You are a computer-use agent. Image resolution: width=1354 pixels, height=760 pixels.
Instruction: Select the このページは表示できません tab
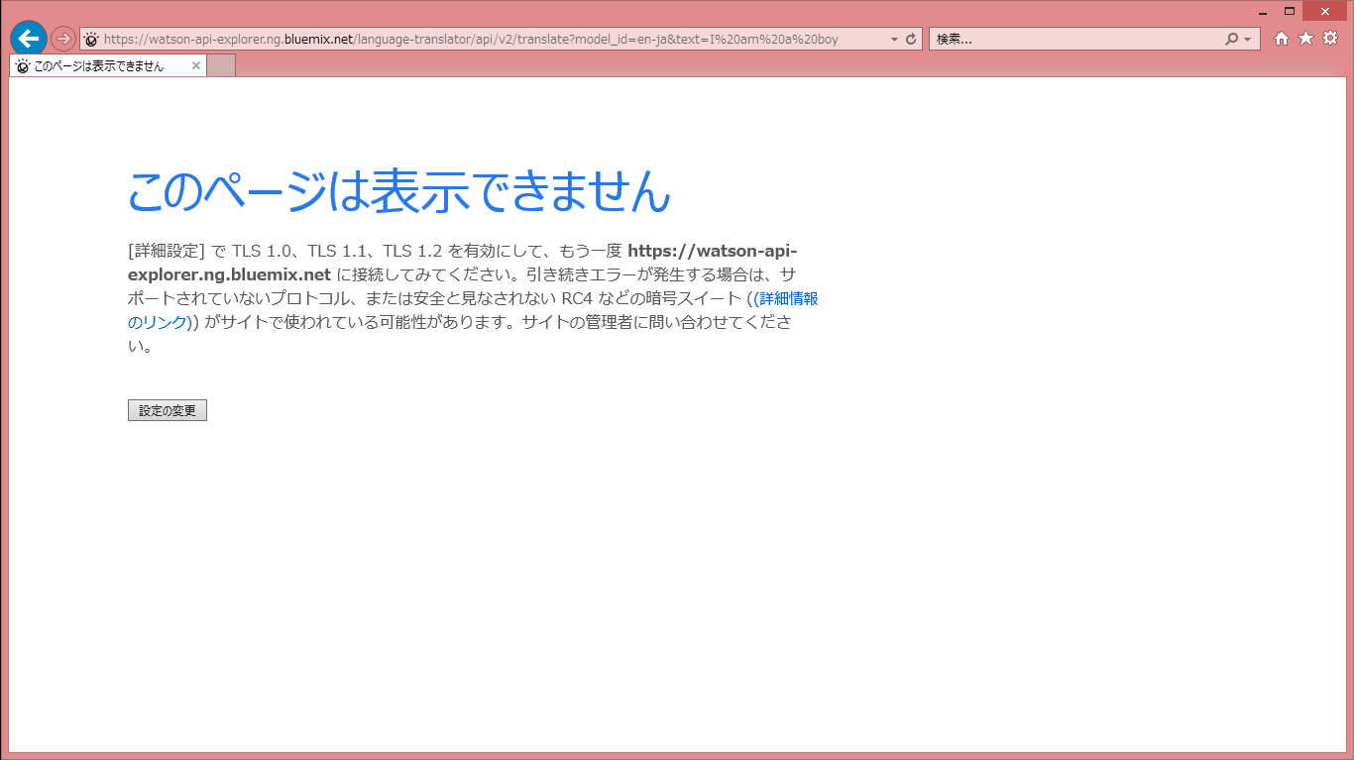pos(99,66)
